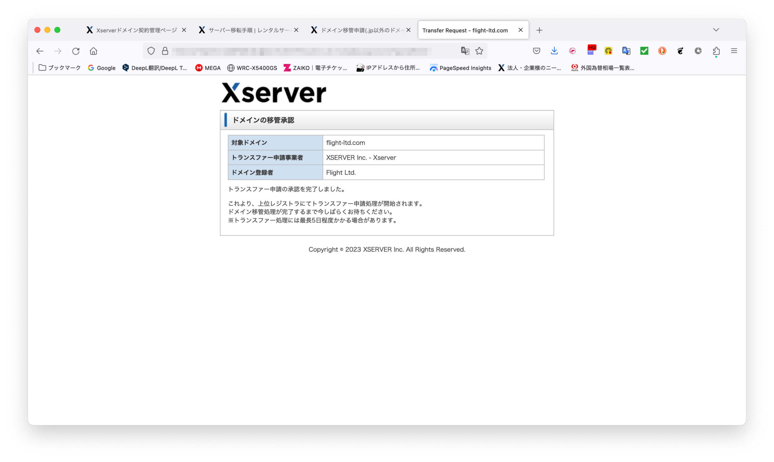Click the red swirl extension icon
This screenshot has width=774, height=462.
(572, 51)
